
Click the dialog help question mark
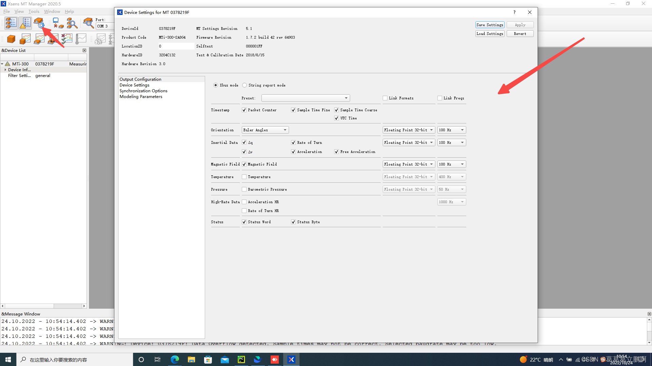514,12
